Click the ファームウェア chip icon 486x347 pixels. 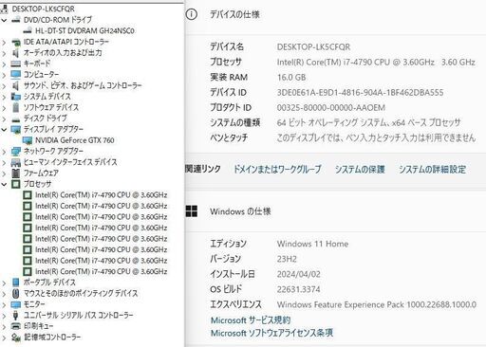point(16,173)
